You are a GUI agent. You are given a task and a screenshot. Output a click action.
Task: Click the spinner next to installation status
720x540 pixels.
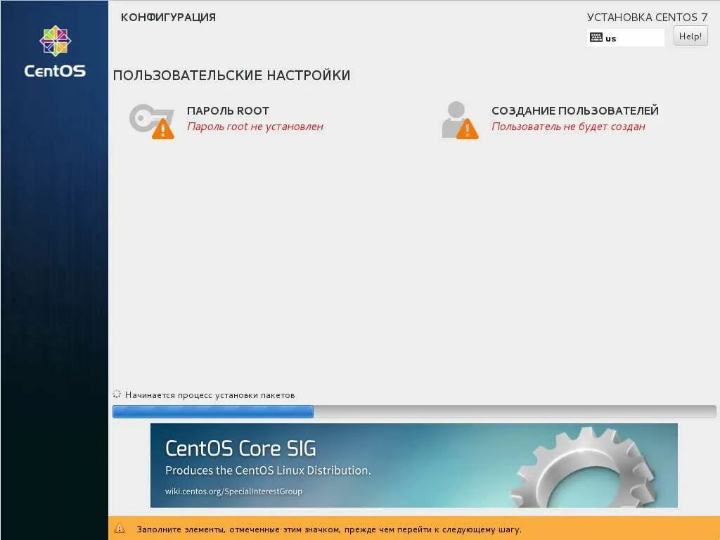tap(117, 394)
